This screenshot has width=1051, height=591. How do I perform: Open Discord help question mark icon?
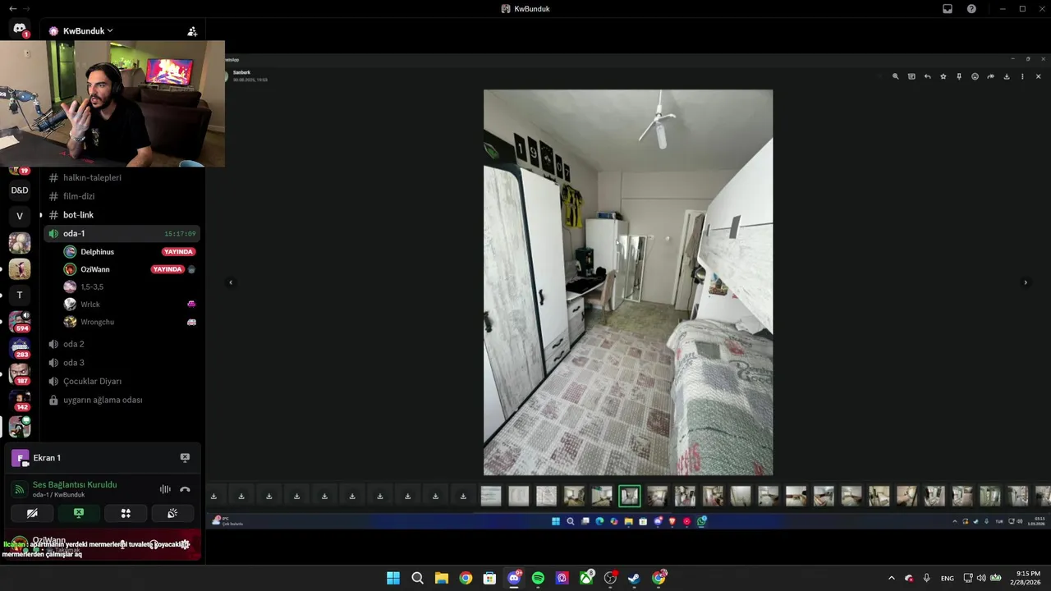coord(971,9)
